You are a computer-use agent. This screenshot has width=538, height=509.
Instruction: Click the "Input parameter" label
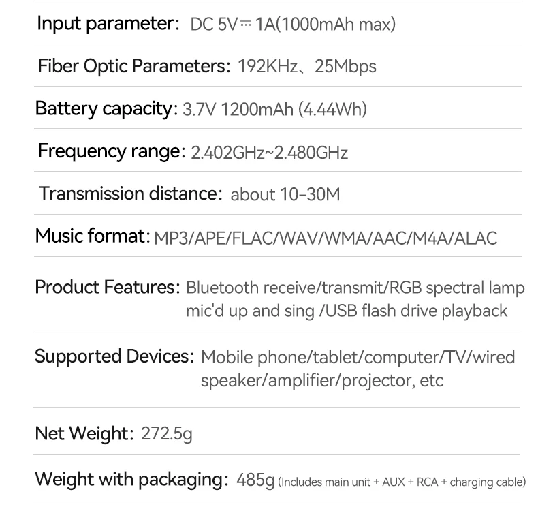(106, 23)
